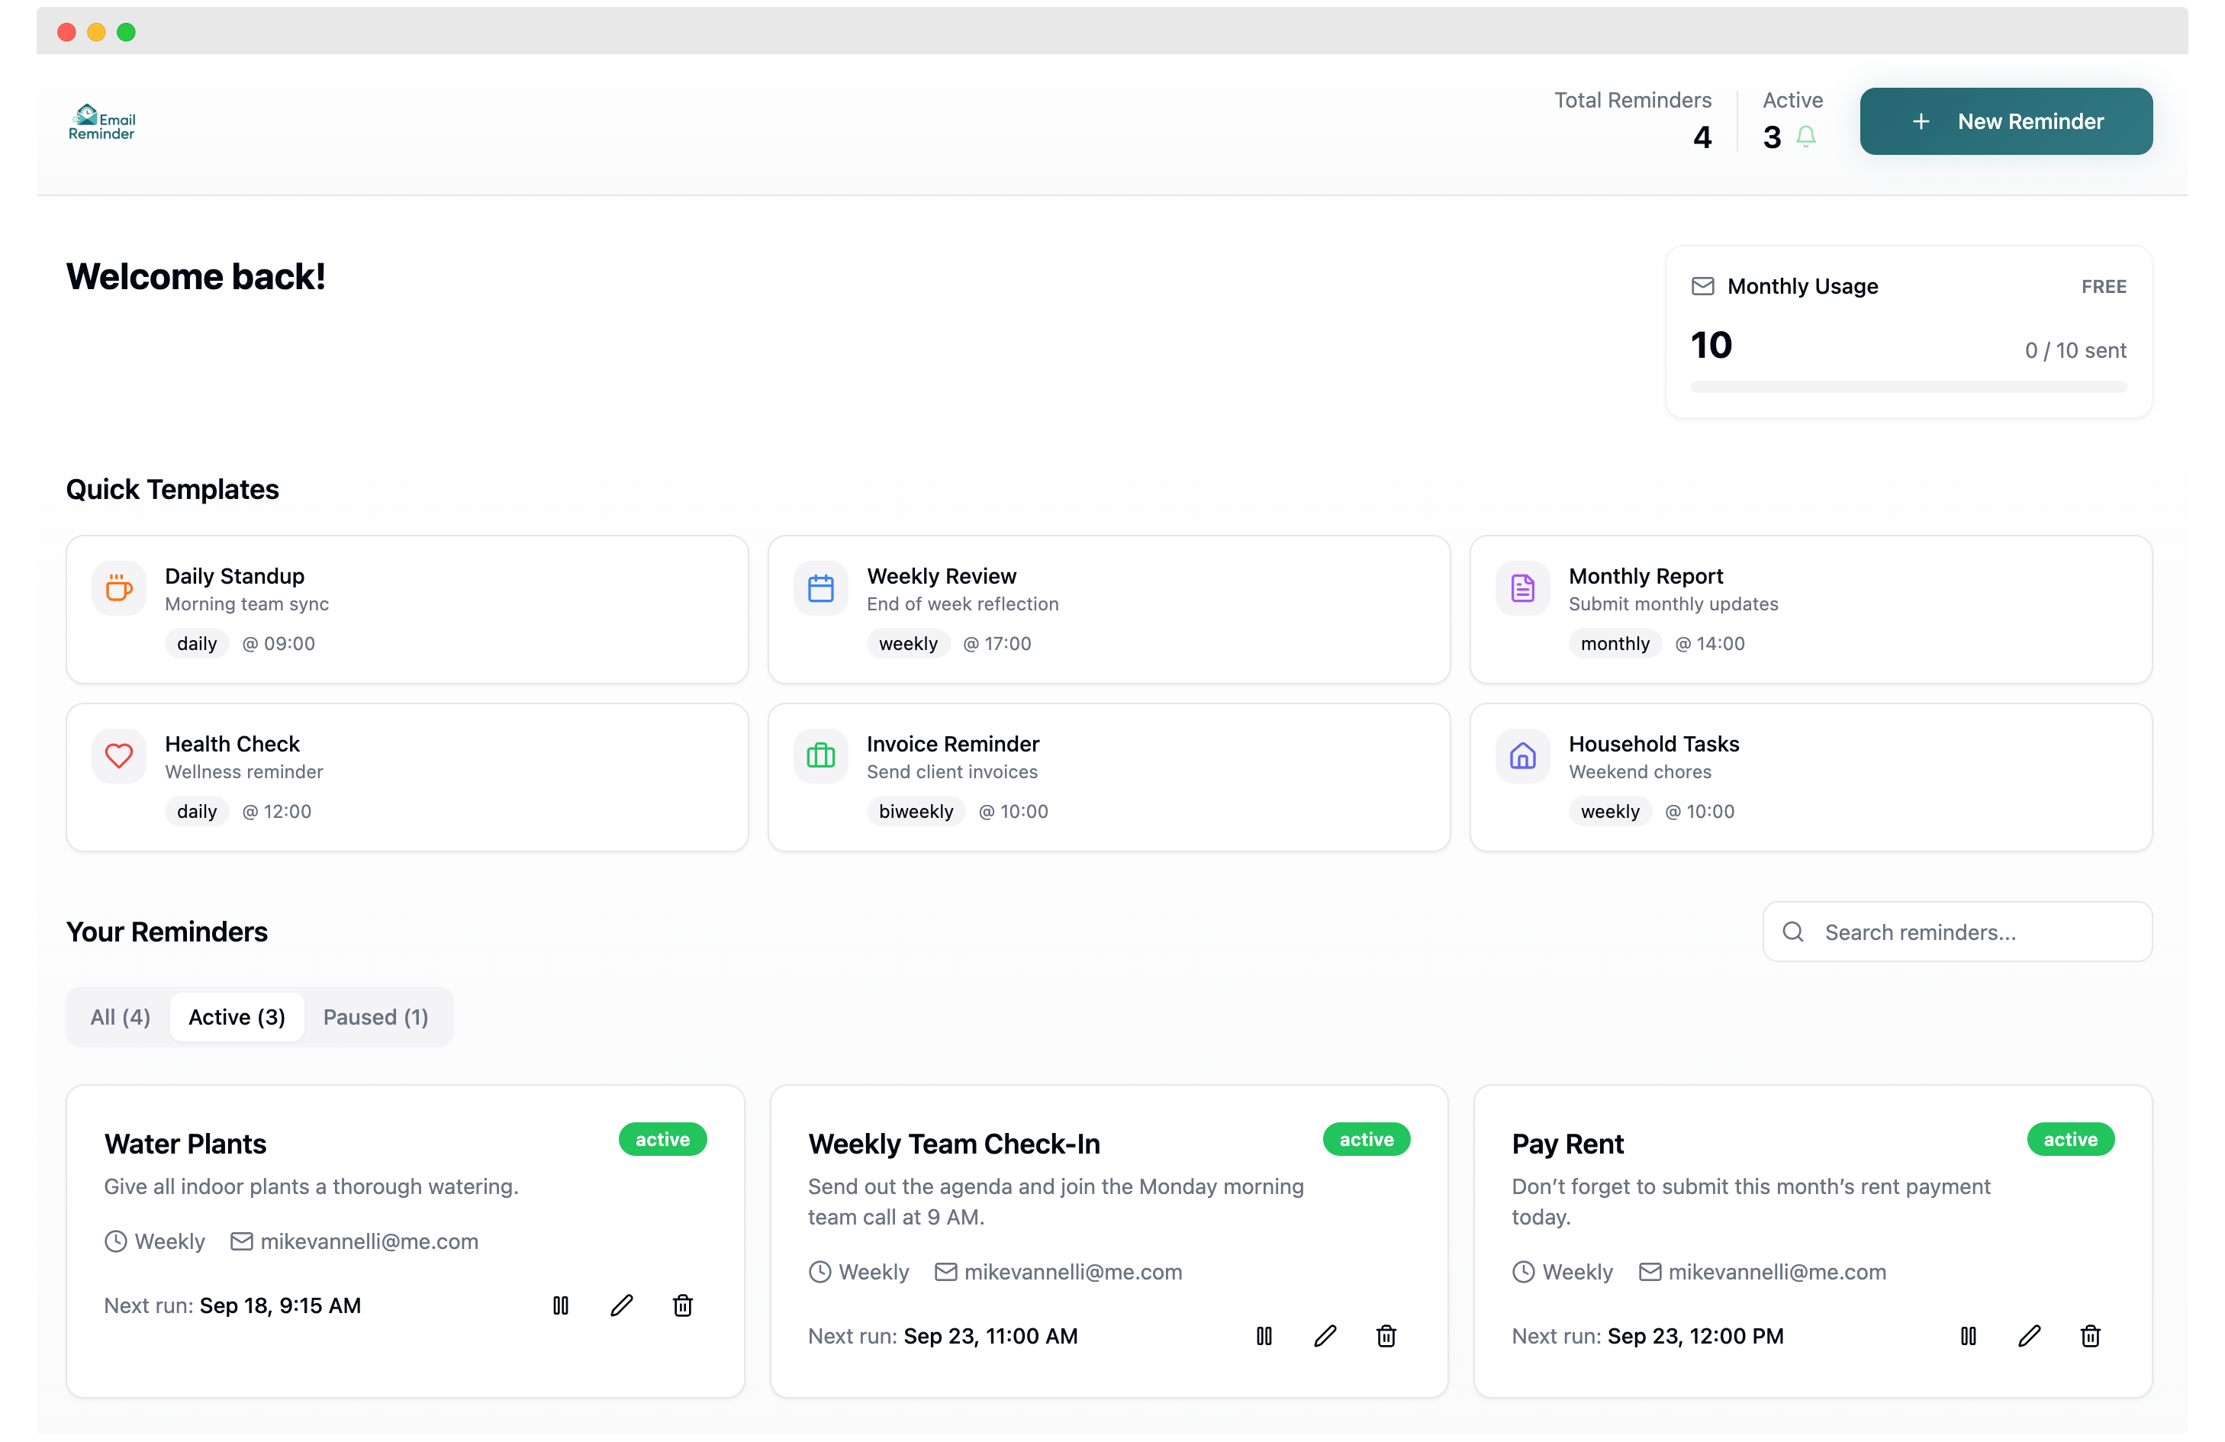Select the All (4) reminders tab
2225x1442 pixels.
pyautogui.click(x=120, y=1017)
